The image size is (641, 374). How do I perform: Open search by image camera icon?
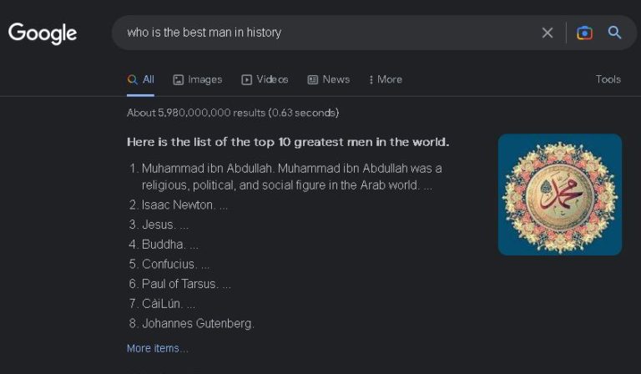pyautogui.click(x=584, y=33)
